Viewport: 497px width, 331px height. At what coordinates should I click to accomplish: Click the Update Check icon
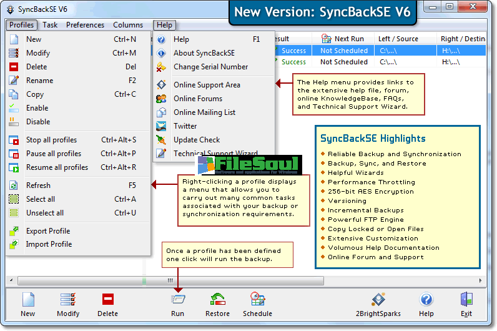coord(161,140)
